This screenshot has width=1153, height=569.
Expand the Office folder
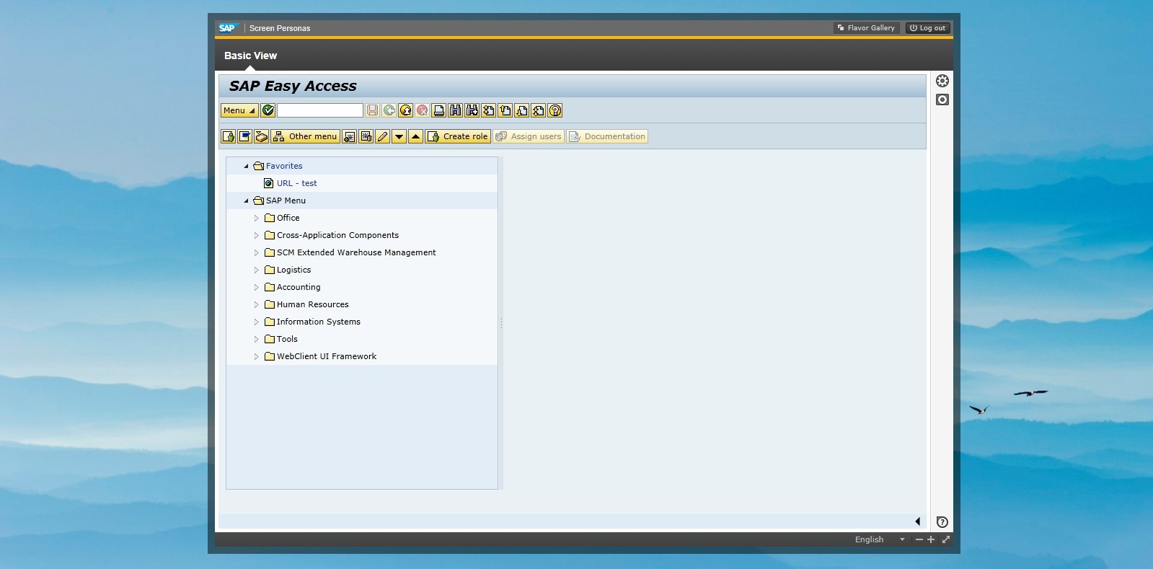[x=256, y=218]
